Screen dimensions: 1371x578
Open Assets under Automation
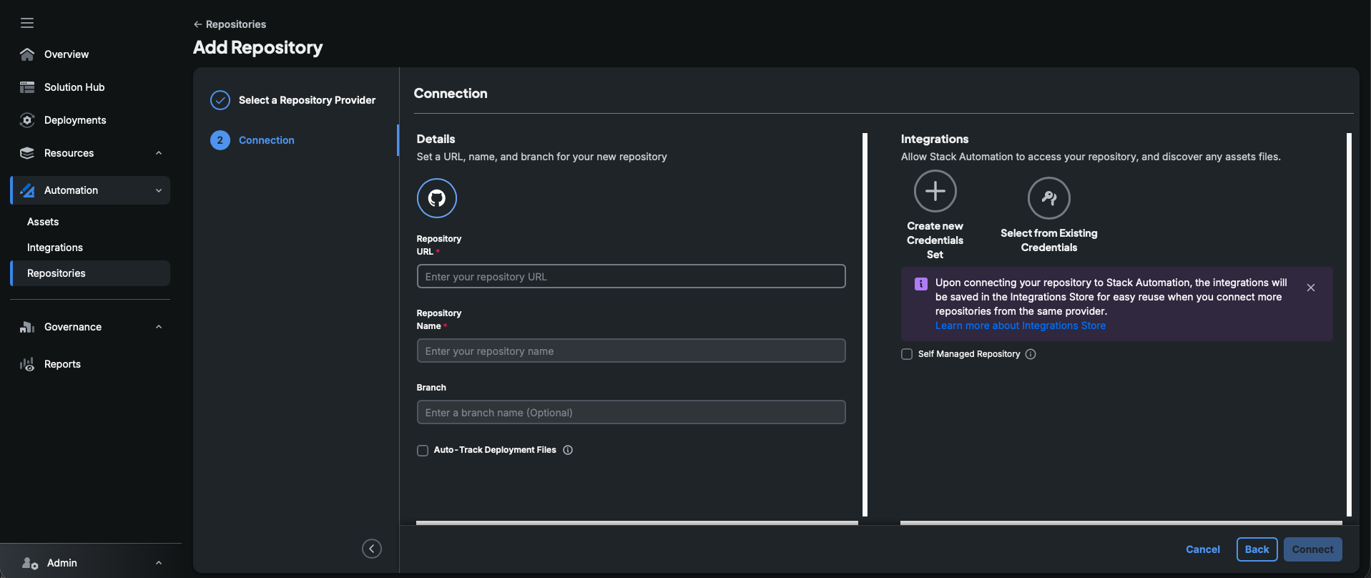(43, 222)
